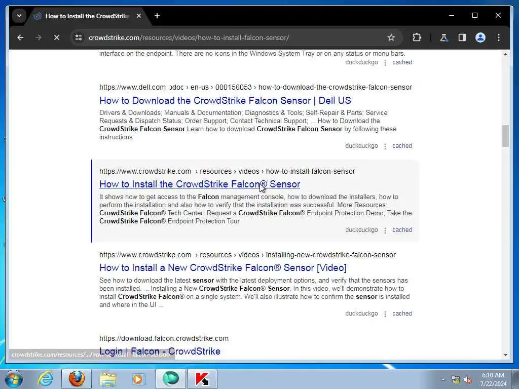Switch to Firefox in the taskbar

pyautogui.click(x=77, y=379)
